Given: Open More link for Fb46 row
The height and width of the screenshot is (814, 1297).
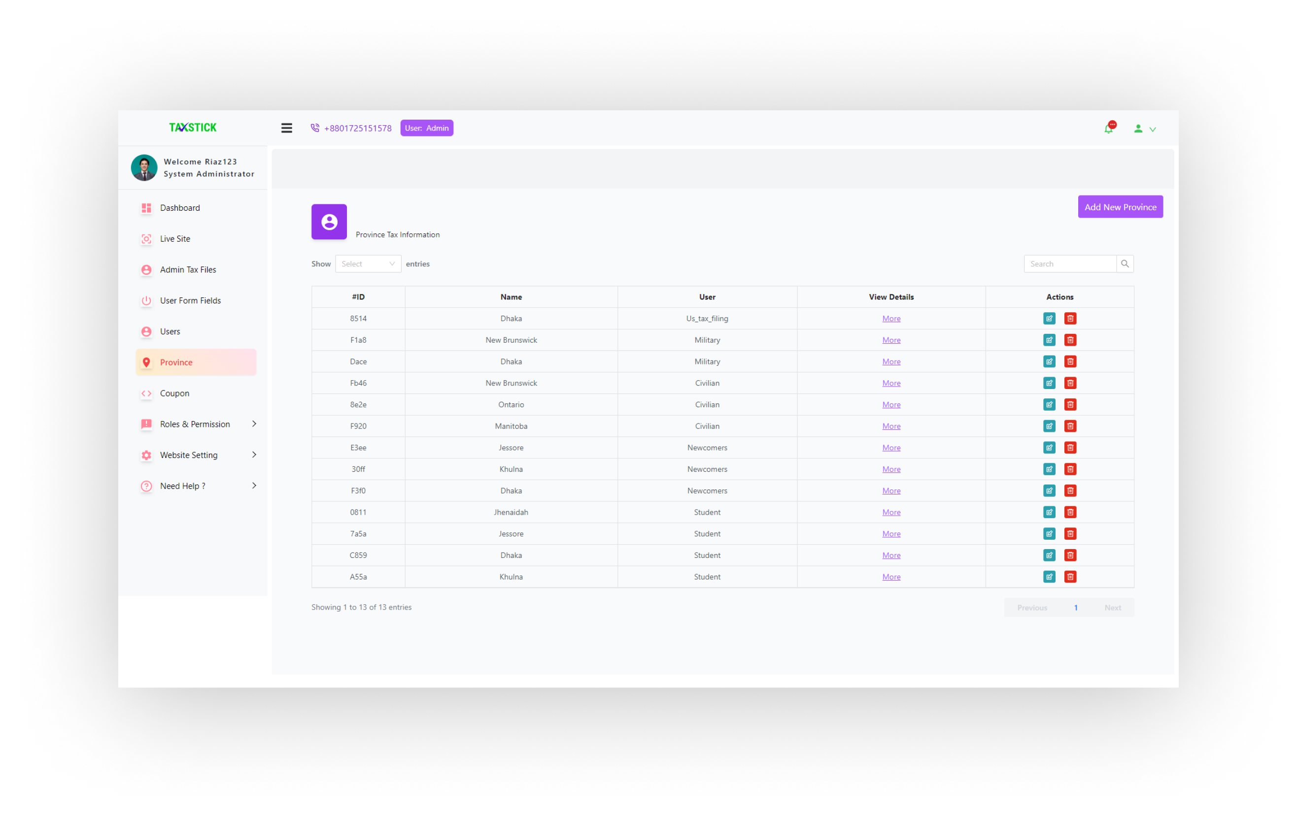Looking at the screenshot, I should tap(891, 383).
